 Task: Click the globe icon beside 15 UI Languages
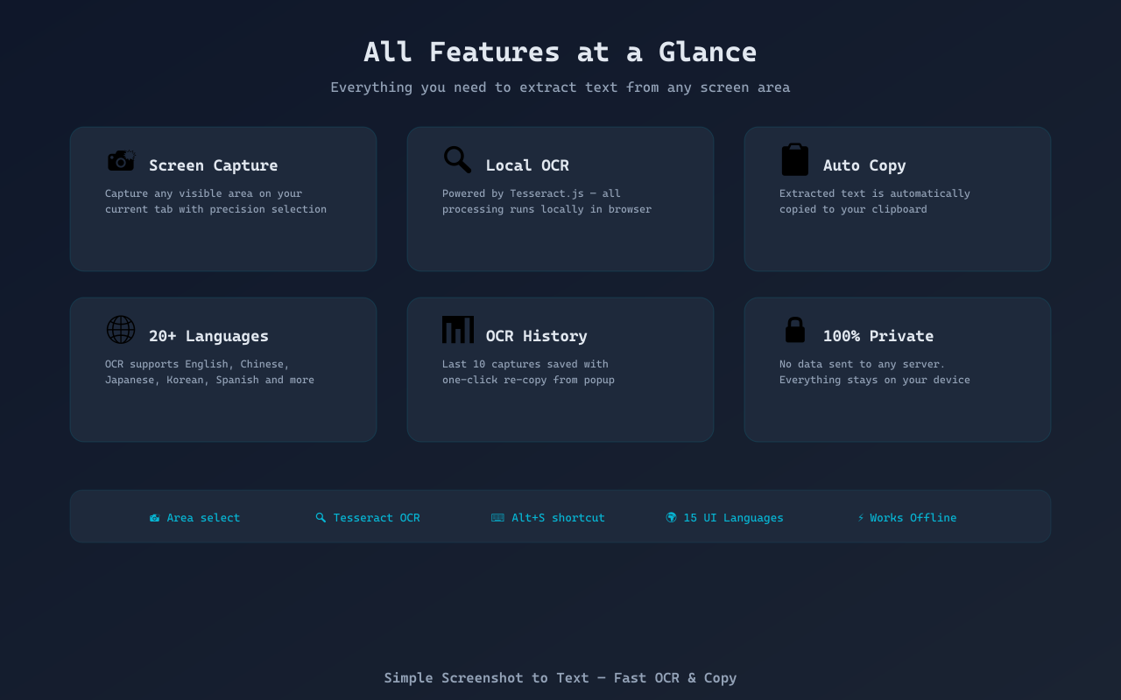[672, 517]
